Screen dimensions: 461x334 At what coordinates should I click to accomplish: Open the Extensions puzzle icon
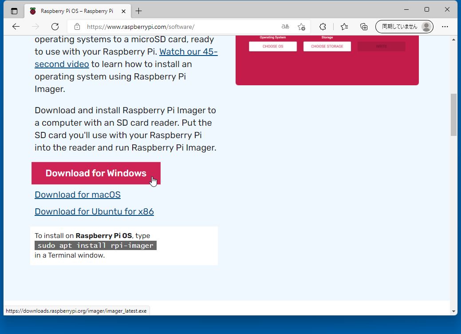pos(323,27)
